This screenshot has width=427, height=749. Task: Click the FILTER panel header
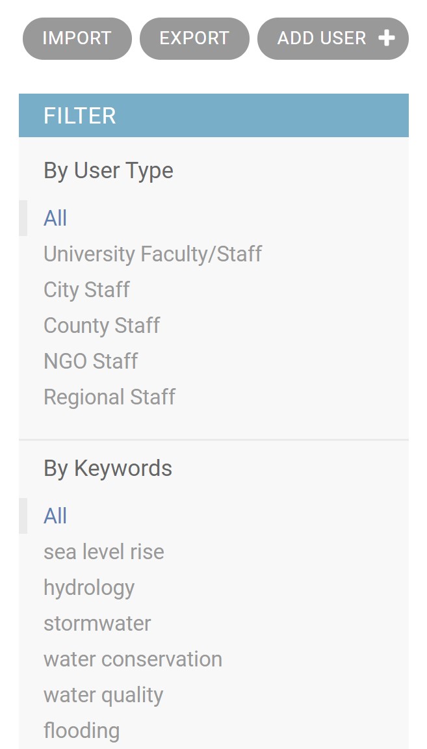pyautogui.click(x=213, y=116)
